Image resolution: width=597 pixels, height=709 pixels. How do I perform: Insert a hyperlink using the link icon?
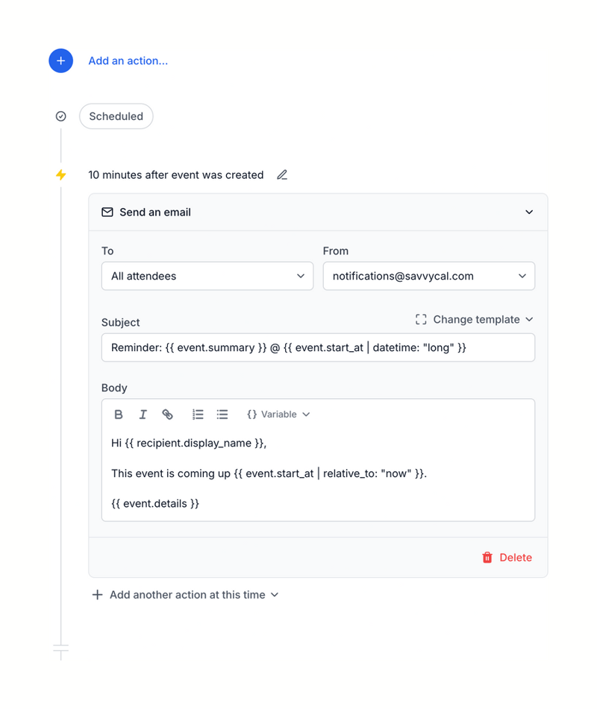(167, 414)
